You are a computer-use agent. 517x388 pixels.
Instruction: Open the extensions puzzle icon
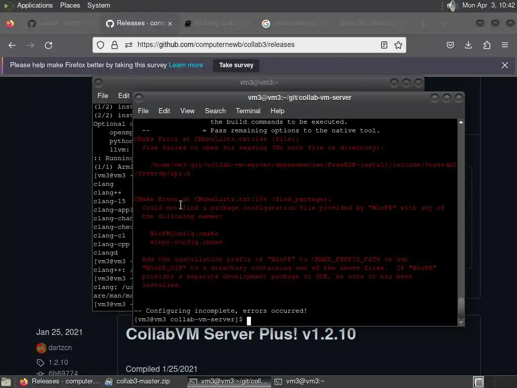click(x=487, y=45)
